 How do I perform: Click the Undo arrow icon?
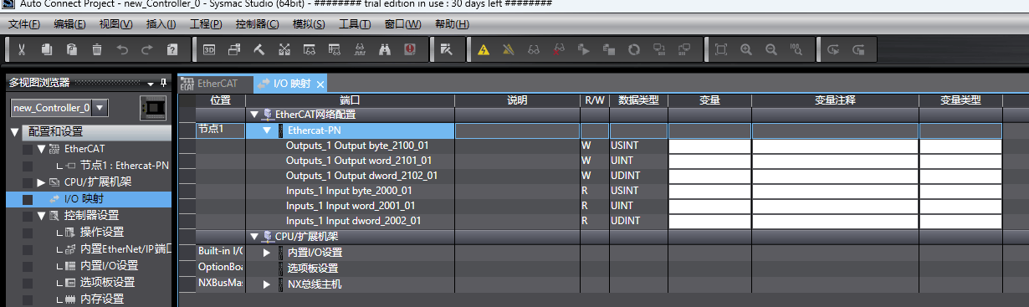(x=122, y=50)
